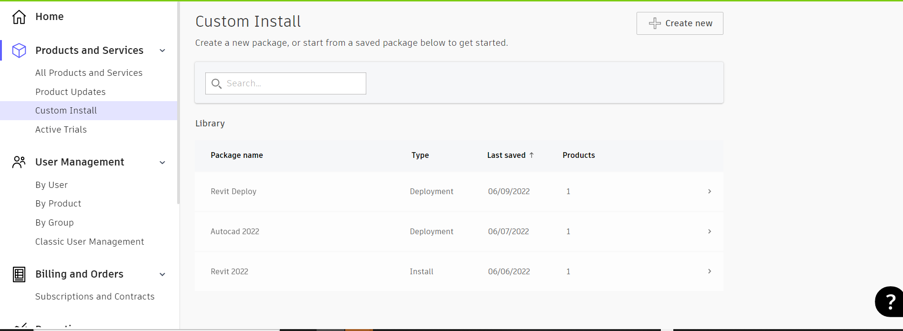The image size is (903, 331).
Task: Click the Products and Services cube icon
Action: coord(19,51)
